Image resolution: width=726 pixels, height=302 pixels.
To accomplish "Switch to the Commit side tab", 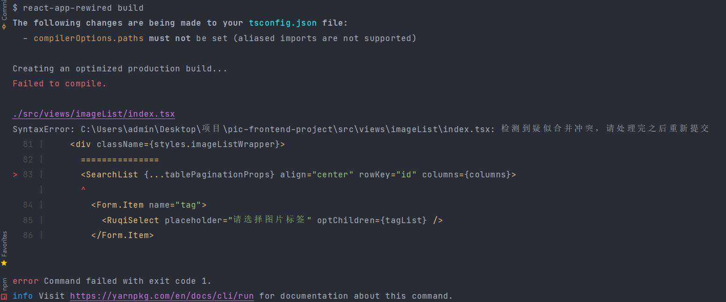I will 4,10.
